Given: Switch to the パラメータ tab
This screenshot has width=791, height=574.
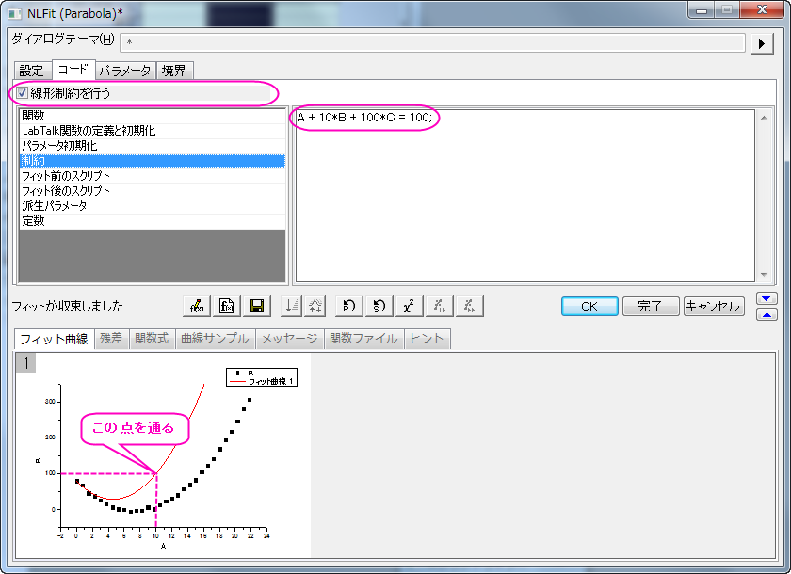Looking at the screenshot, I should [125, 71].
